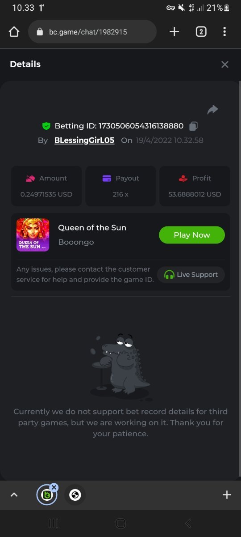Image resolution: width=241 pixels, height=537 pixels.
Task: Open the browser home icon
Action: pyautogui.click(x=14, y=32)
